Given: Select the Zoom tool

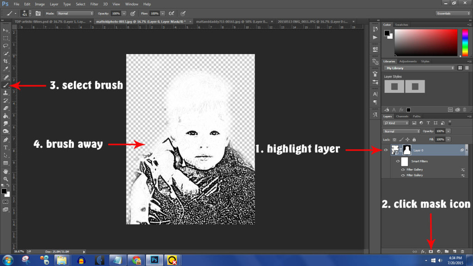Looking at the screenshot, I should coord(6,179).
